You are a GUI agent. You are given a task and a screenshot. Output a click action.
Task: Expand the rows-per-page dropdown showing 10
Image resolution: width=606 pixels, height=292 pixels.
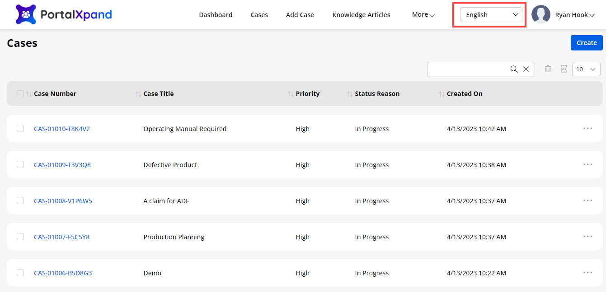click(x=586, y=69)
